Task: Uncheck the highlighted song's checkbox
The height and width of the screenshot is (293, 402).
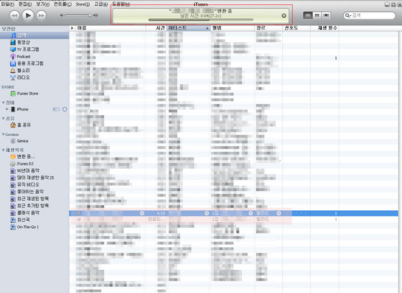Action: (x=79, y=213)
